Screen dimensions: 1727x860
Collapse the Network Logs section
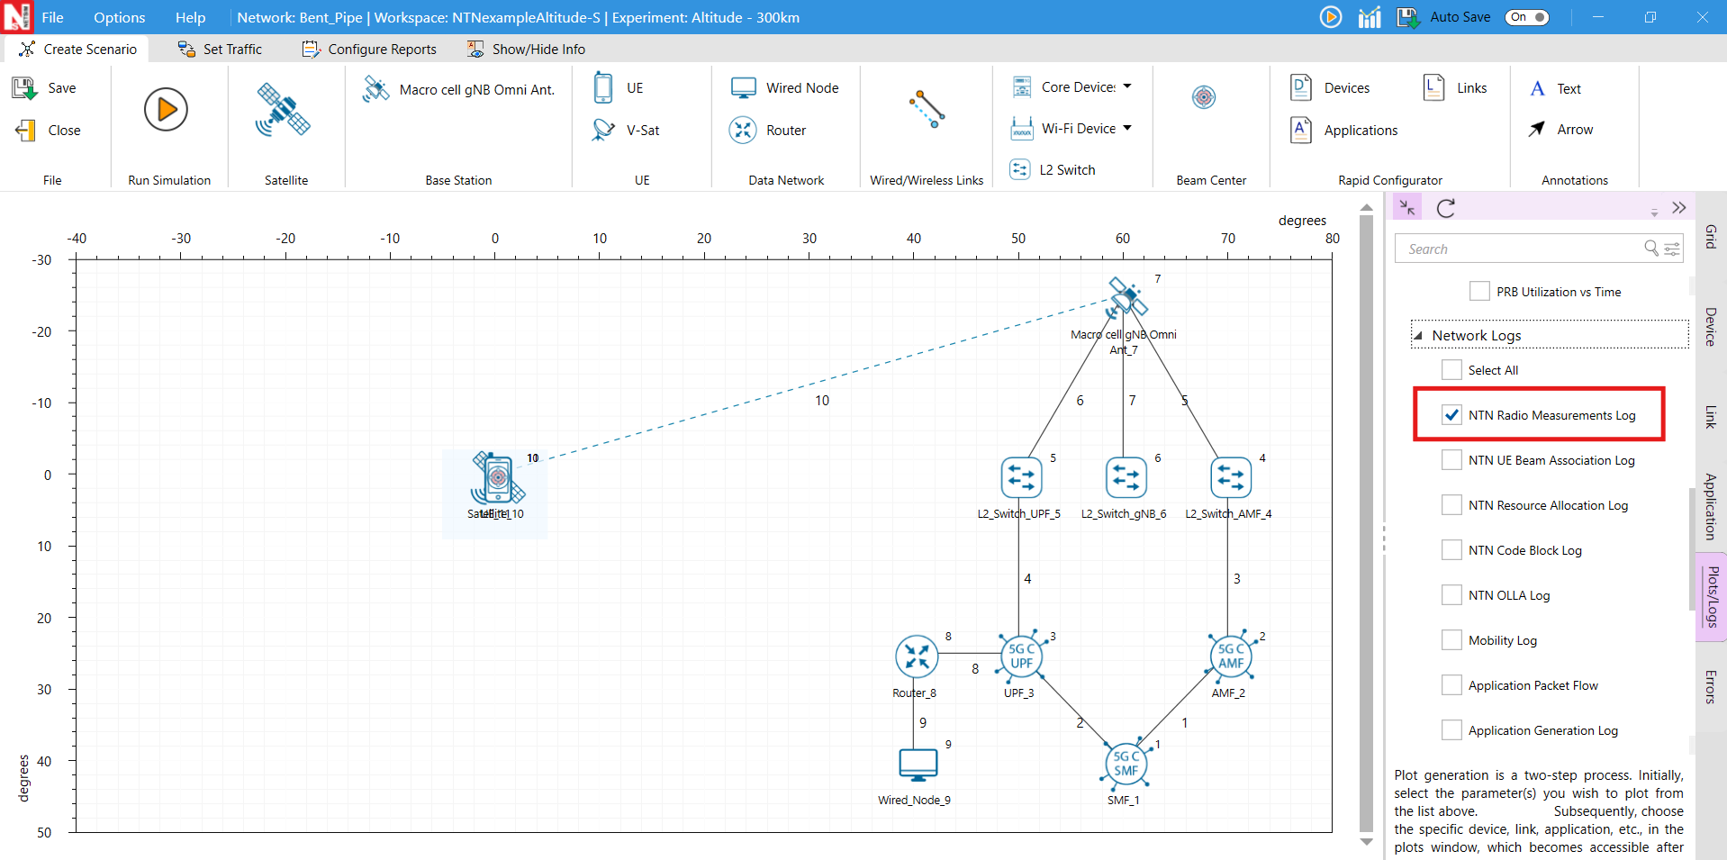(x=1418, y=336)
